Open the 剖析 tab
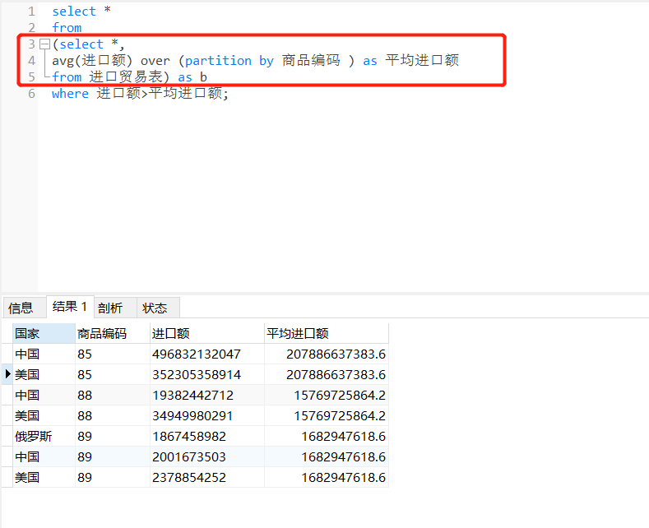Screen dimensions: 649x528 point(115,308)
